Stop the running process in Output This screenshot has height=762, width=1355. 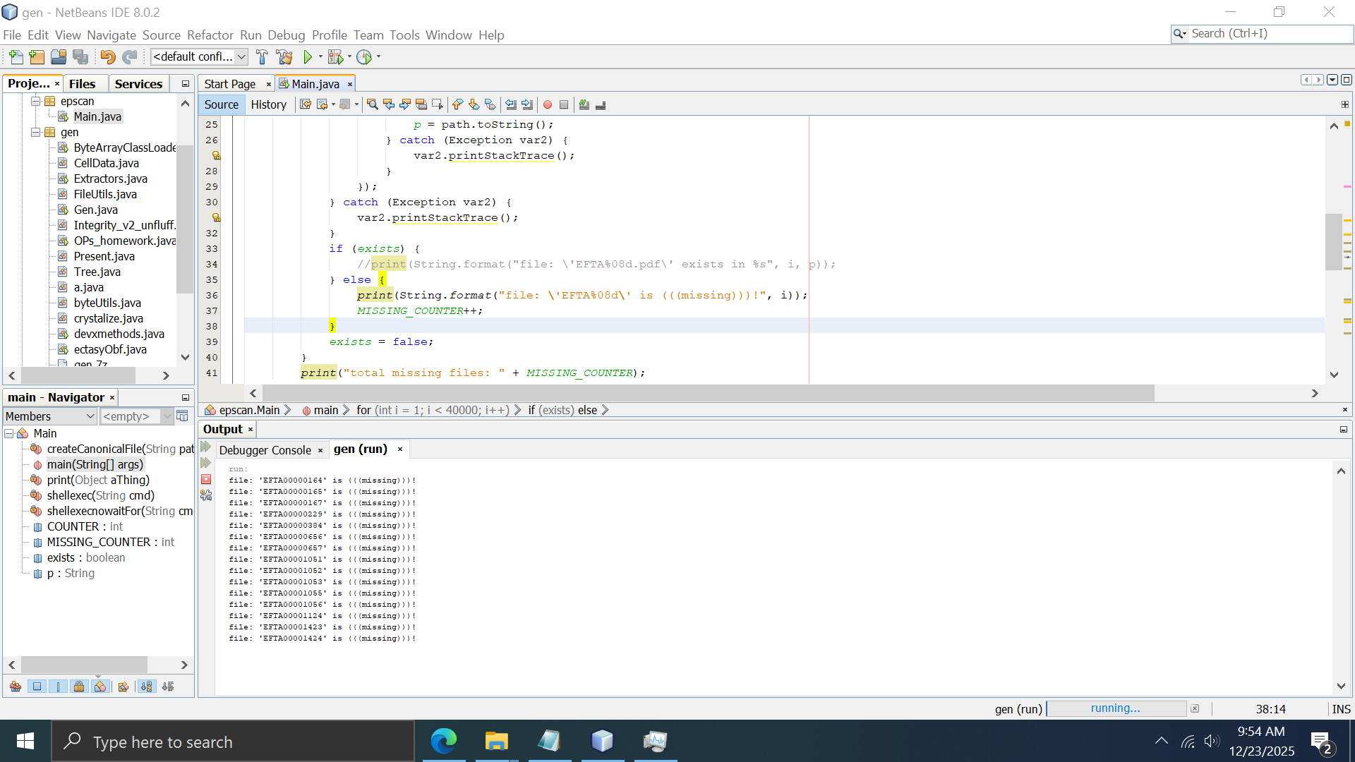206,479
